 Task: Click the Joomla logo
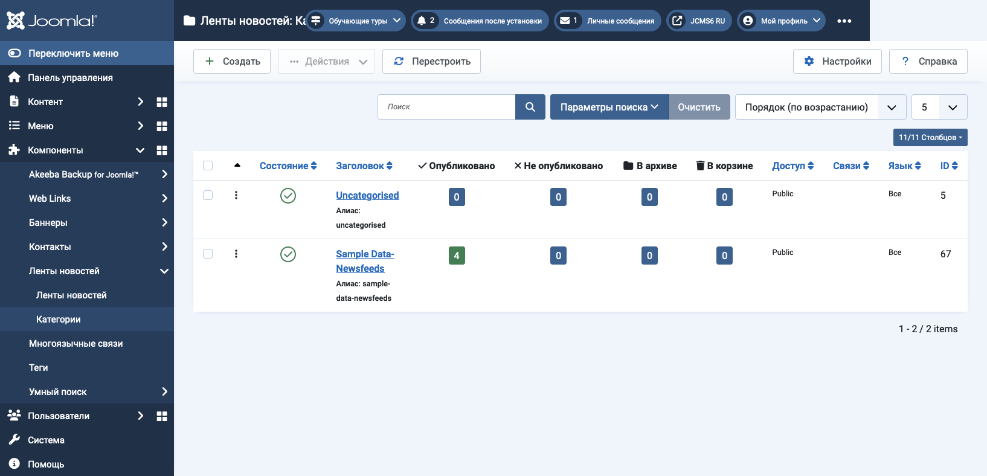coord(51,21)
